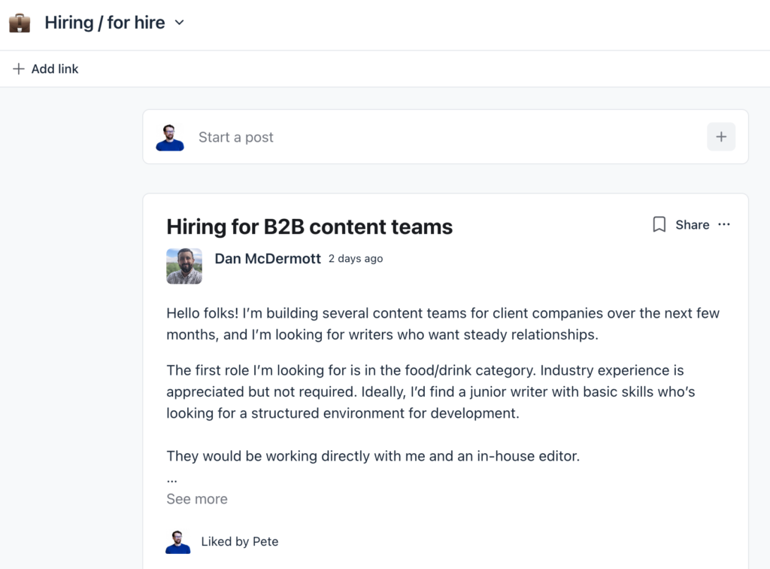Screen dimensions: 770x569
Task: Click the post's first paragraph text
Action: click(x=442, y=324)
